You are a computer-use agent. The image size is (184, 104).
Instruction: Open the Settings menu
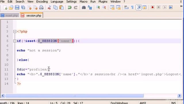tap(71, 2)
